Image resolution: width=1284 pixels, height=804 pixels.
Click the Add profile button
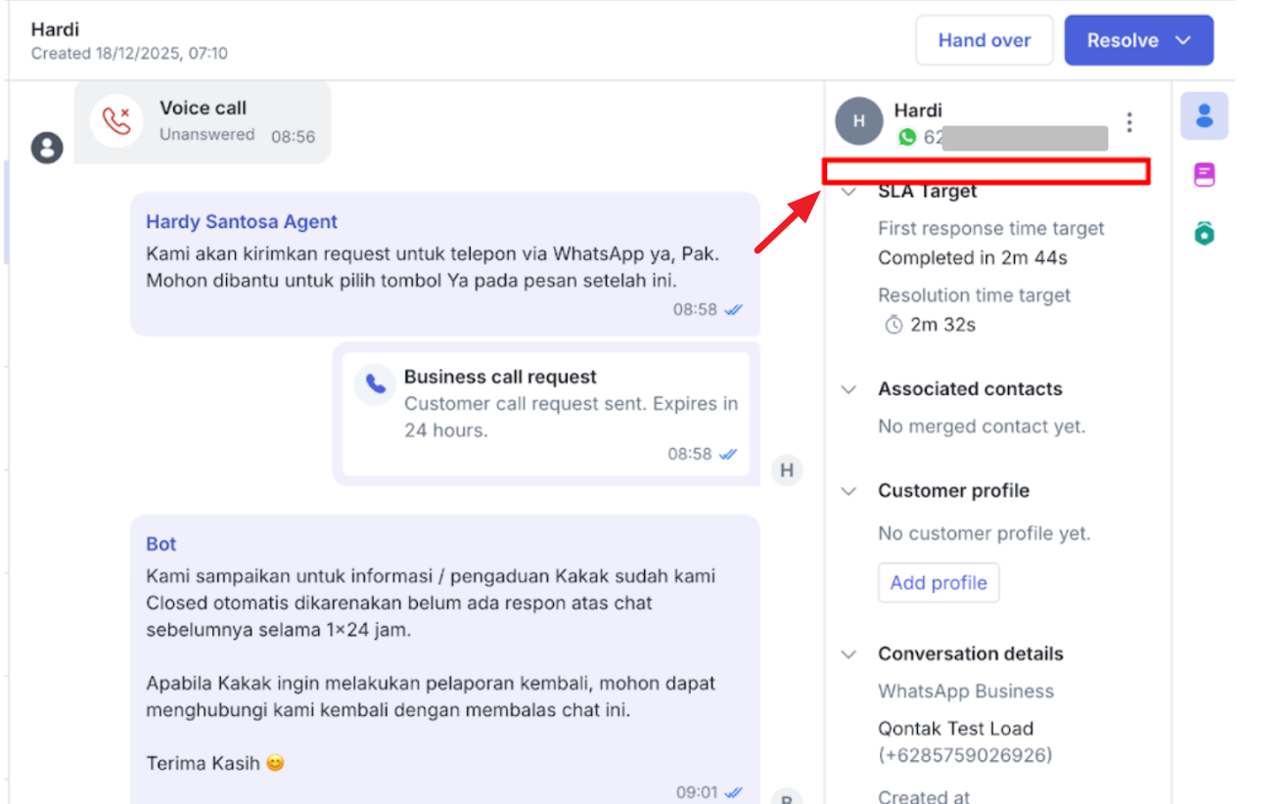938,583
